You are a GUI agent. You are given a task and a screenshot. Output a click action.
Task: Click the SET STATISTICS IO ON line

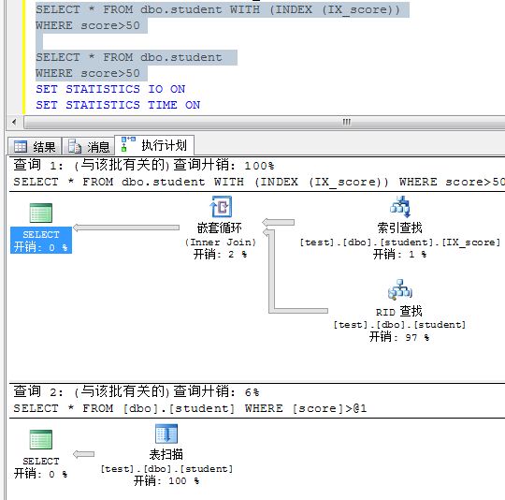click(x=110, y=89)
